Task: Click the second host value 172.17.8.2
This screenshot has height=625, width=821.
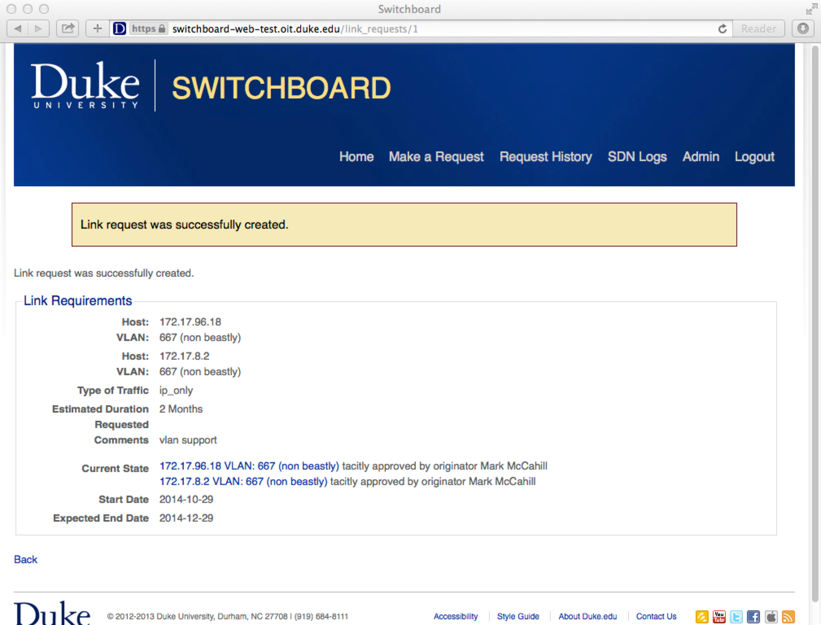Action: tap(184, 356)
